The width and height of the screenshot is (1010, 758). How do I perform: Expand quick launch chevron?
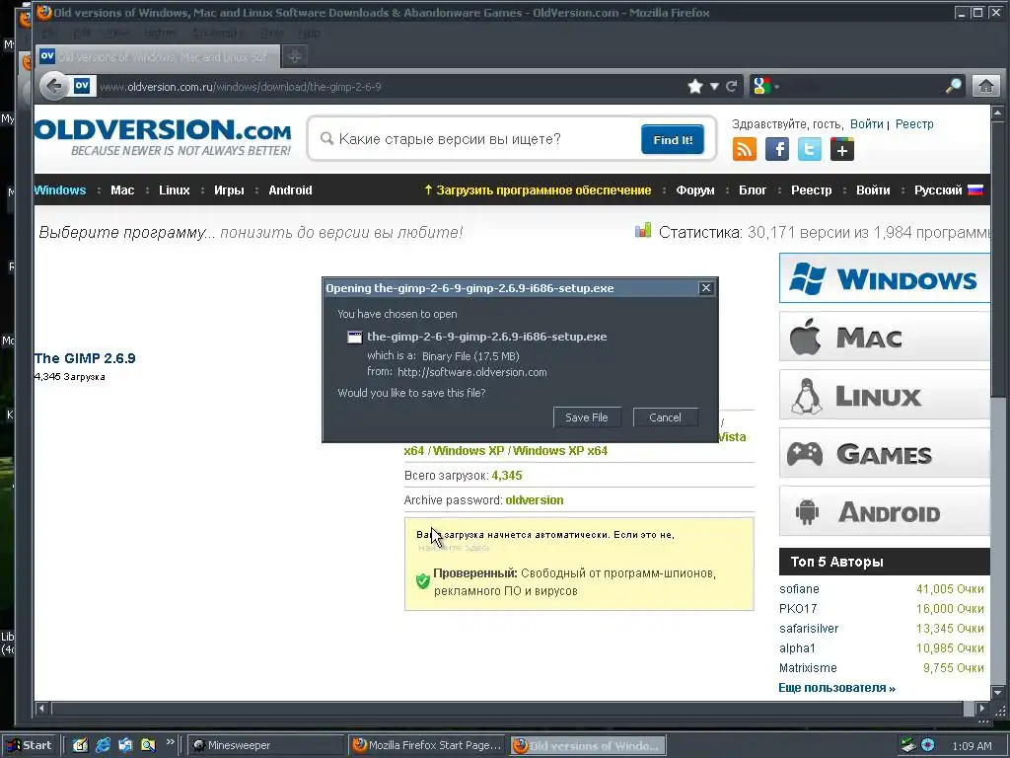170,742
